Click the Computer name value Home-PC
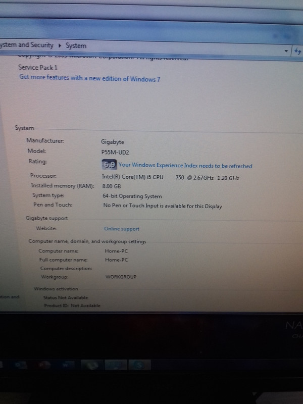Viewport: 303px width, 404px height. coord(116,251)
